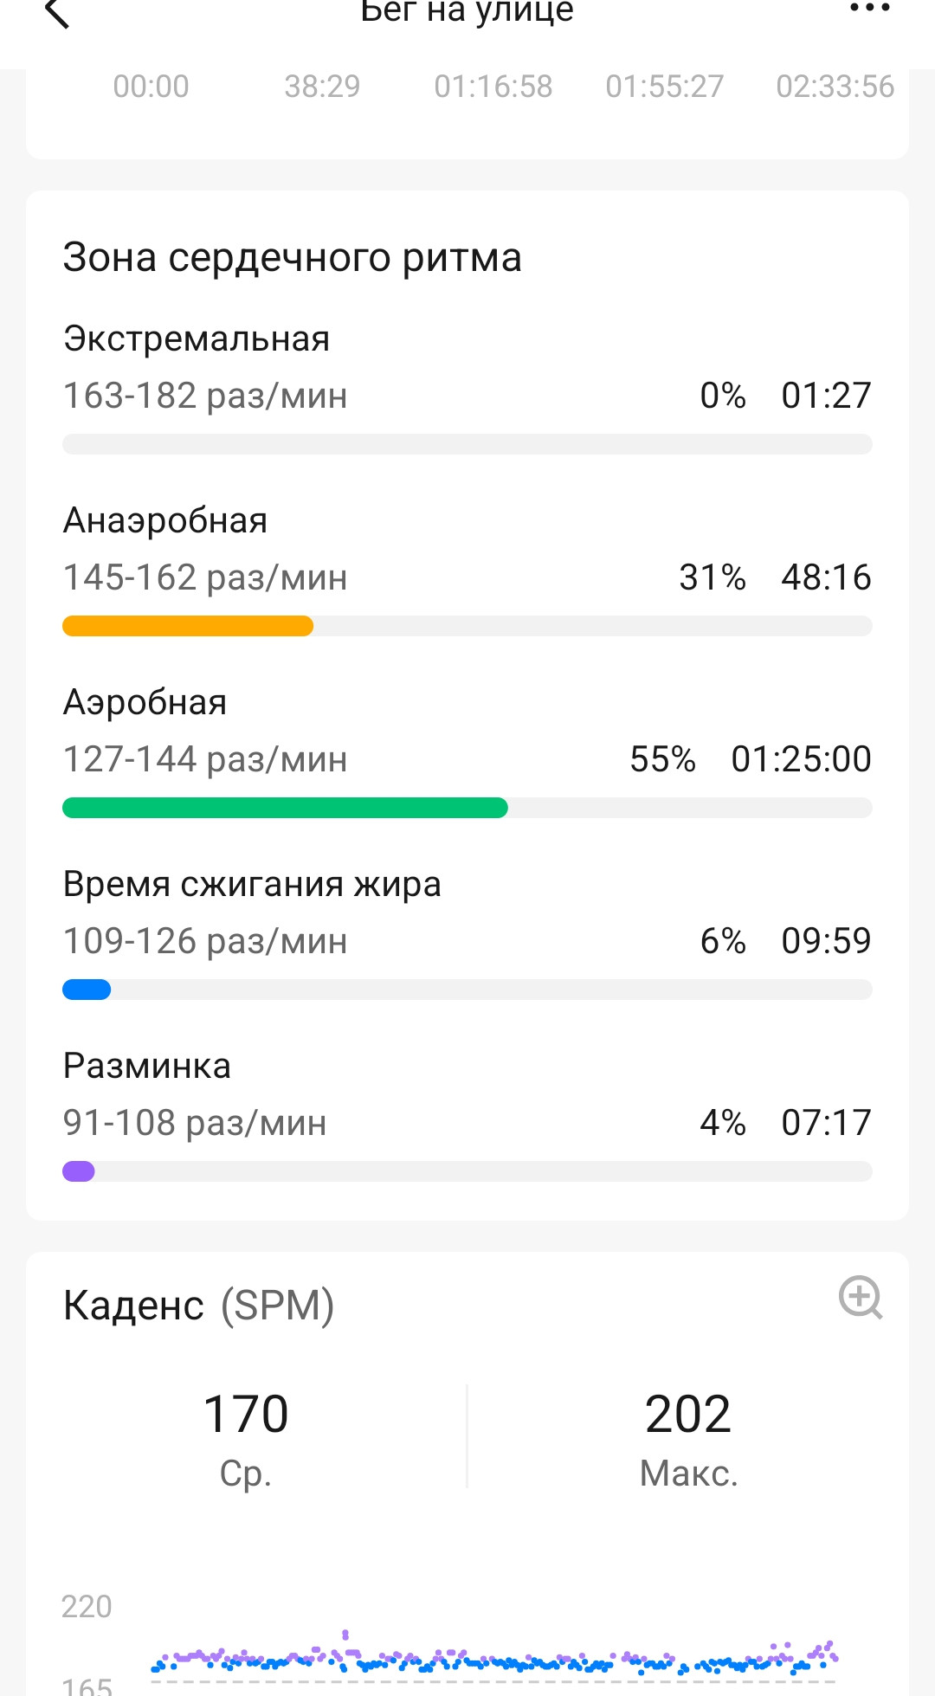Select the 'Бег на улице' page title
The width and height of the screenshot is (935, 1696).
(x=467, y=11)
